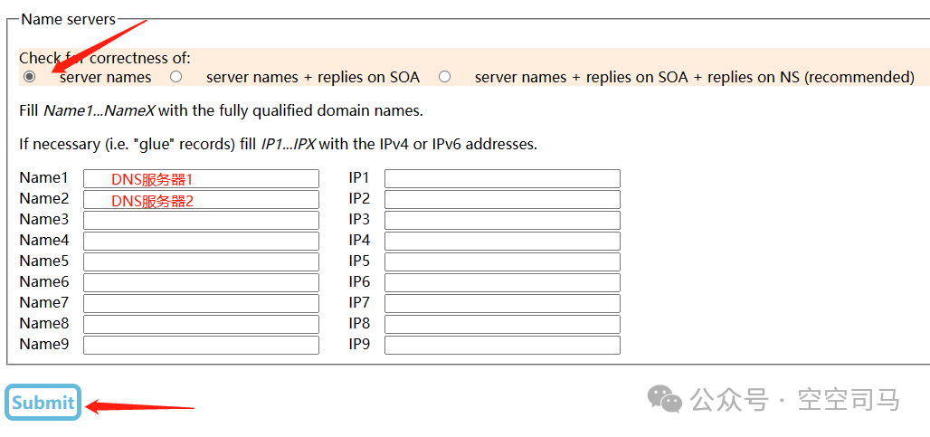
Task: Select the Name6 input box
Action: (201, 282)
